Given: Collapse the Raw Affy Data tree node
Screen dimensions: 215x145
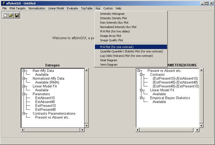Looking at the screenshot, I should pyautogui.click(x=24, y=71).
